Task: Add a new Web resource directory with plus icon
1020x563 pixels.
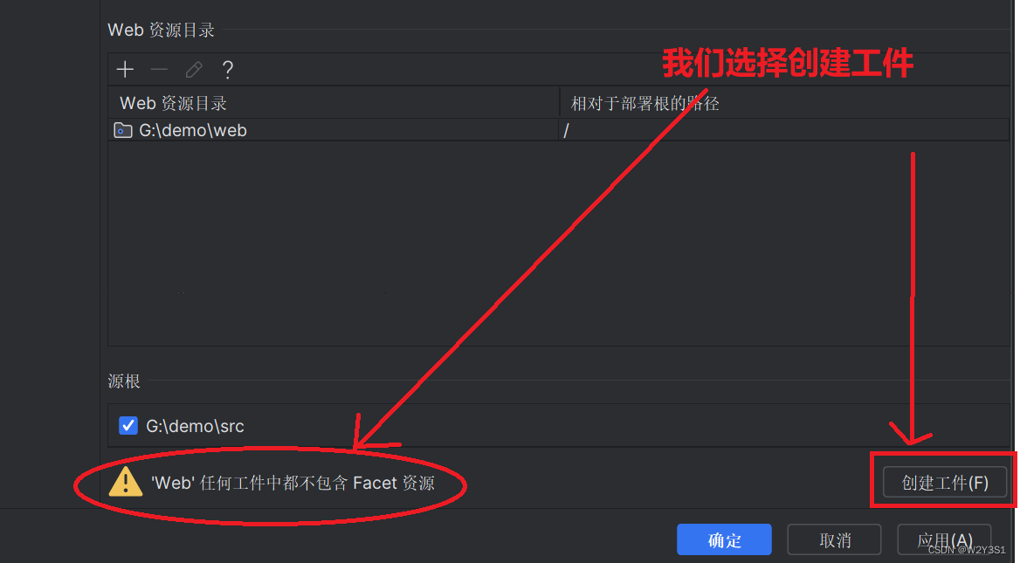Action: (125, 69)
